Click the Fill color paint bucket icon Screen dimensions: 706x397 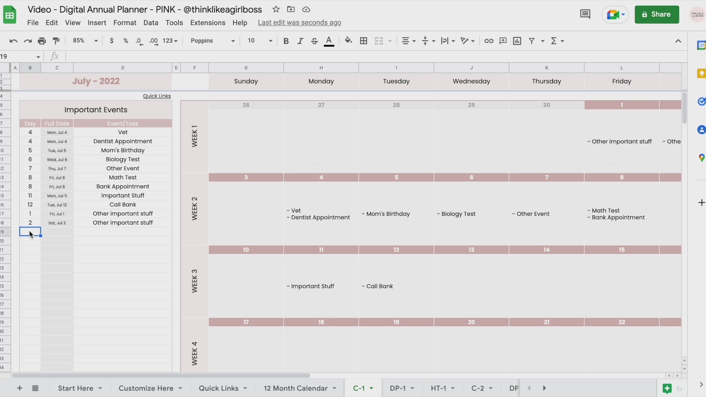[x=348, y=41]
